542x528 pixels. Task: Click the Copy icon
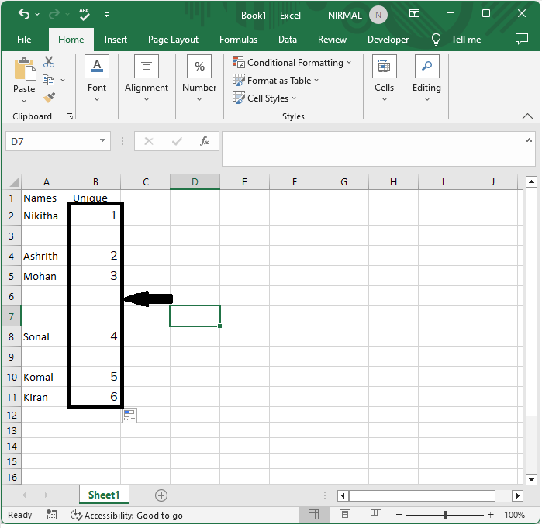tap(48, 80)
